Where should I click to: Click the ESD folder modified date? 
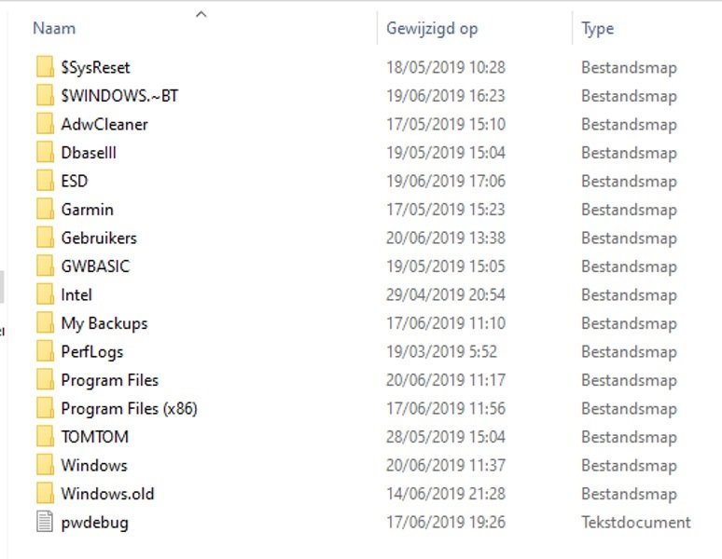446,181
